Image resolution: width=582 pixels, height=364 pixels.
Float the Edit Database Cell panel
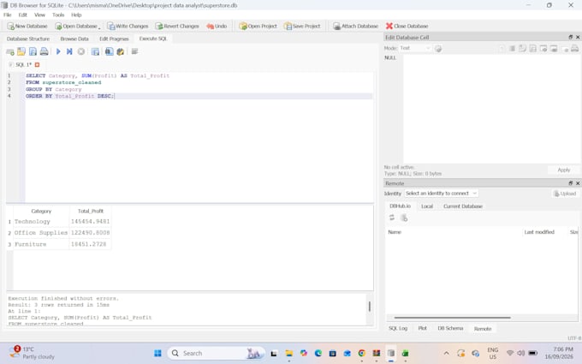[571, 37]
